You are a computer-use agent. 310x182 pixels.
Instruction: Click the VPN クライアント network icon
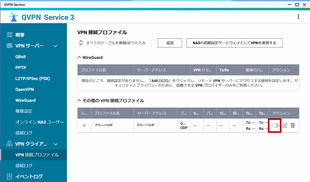[x=10, y=144]
